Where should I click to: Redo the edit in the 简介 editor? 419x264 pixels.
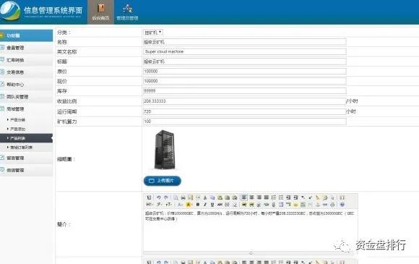(166, 197)
